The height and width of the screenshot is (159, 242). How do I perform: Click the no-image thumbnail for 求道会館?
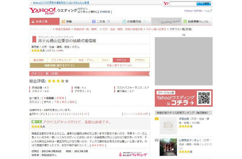pyautogui.click(x=168, y=126)
